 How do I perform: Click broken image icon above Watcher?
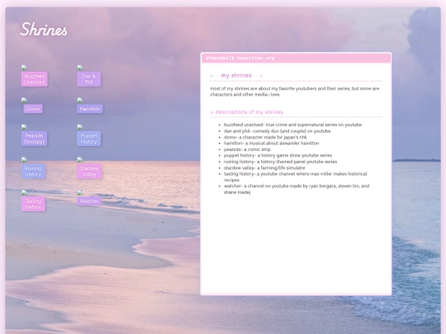pyautogui.click(x=79, y=192)
